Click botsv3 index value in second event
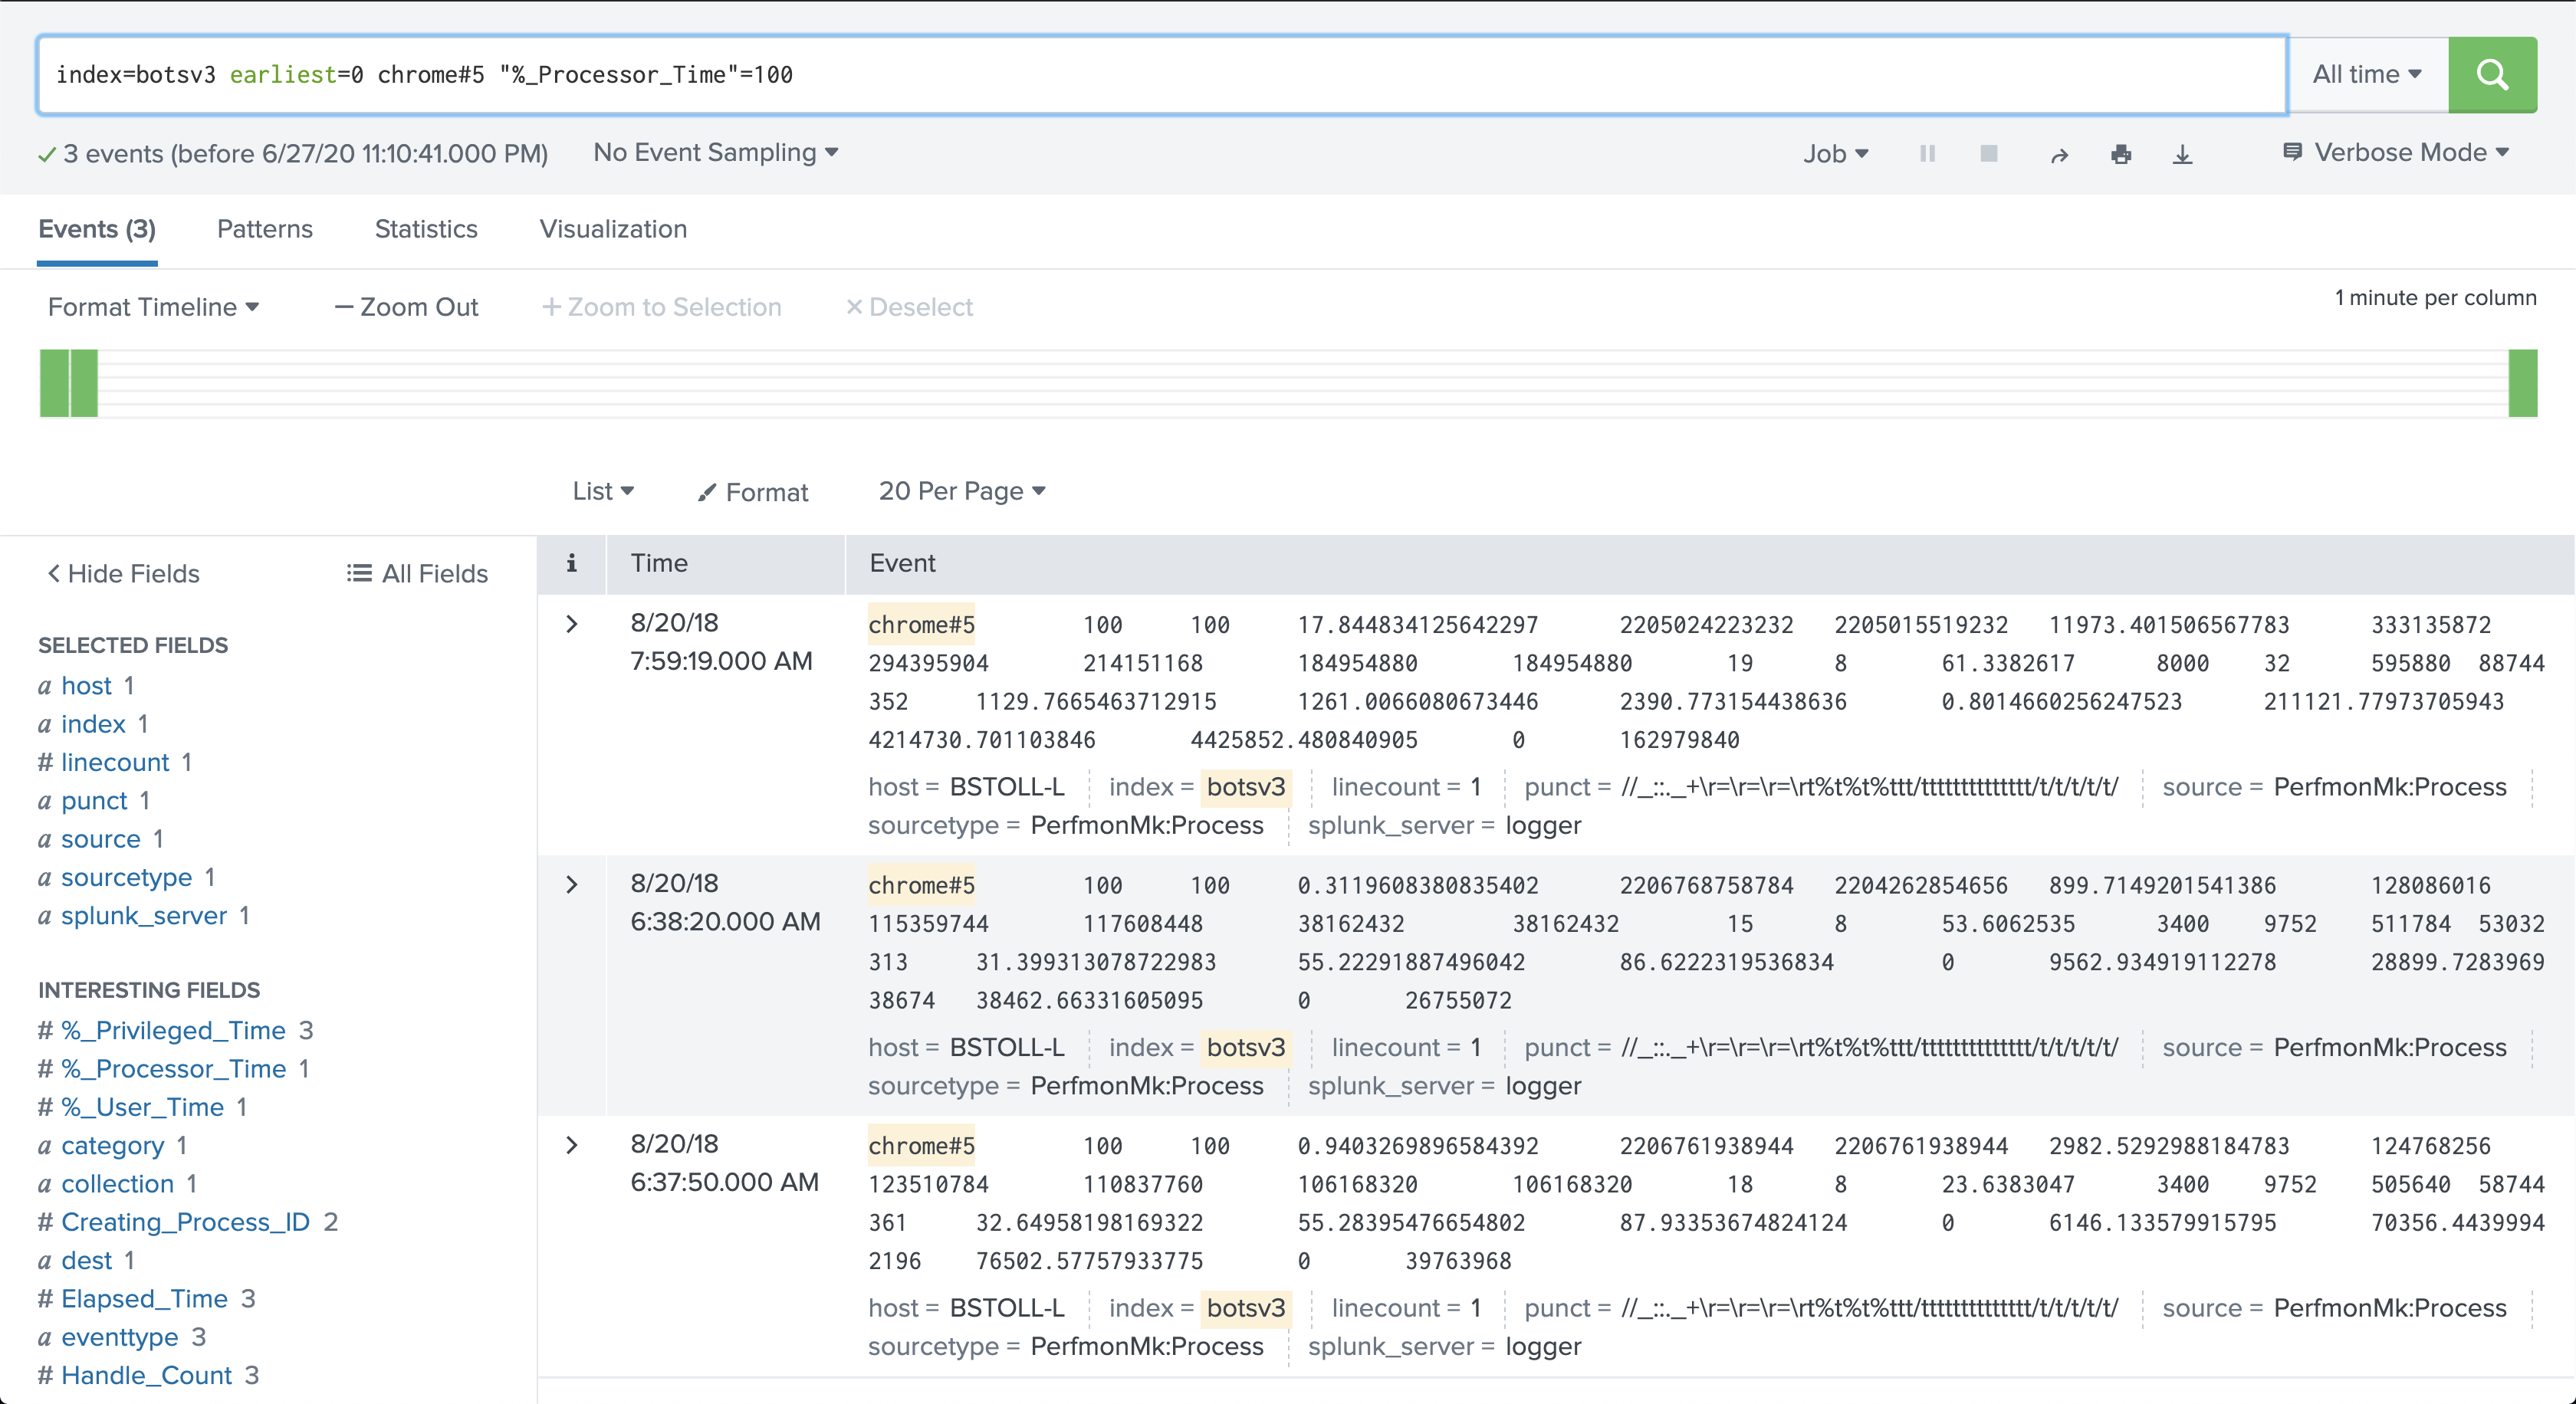2576x1404 pixels. pyautogui.click(x=1246, y=1048)
